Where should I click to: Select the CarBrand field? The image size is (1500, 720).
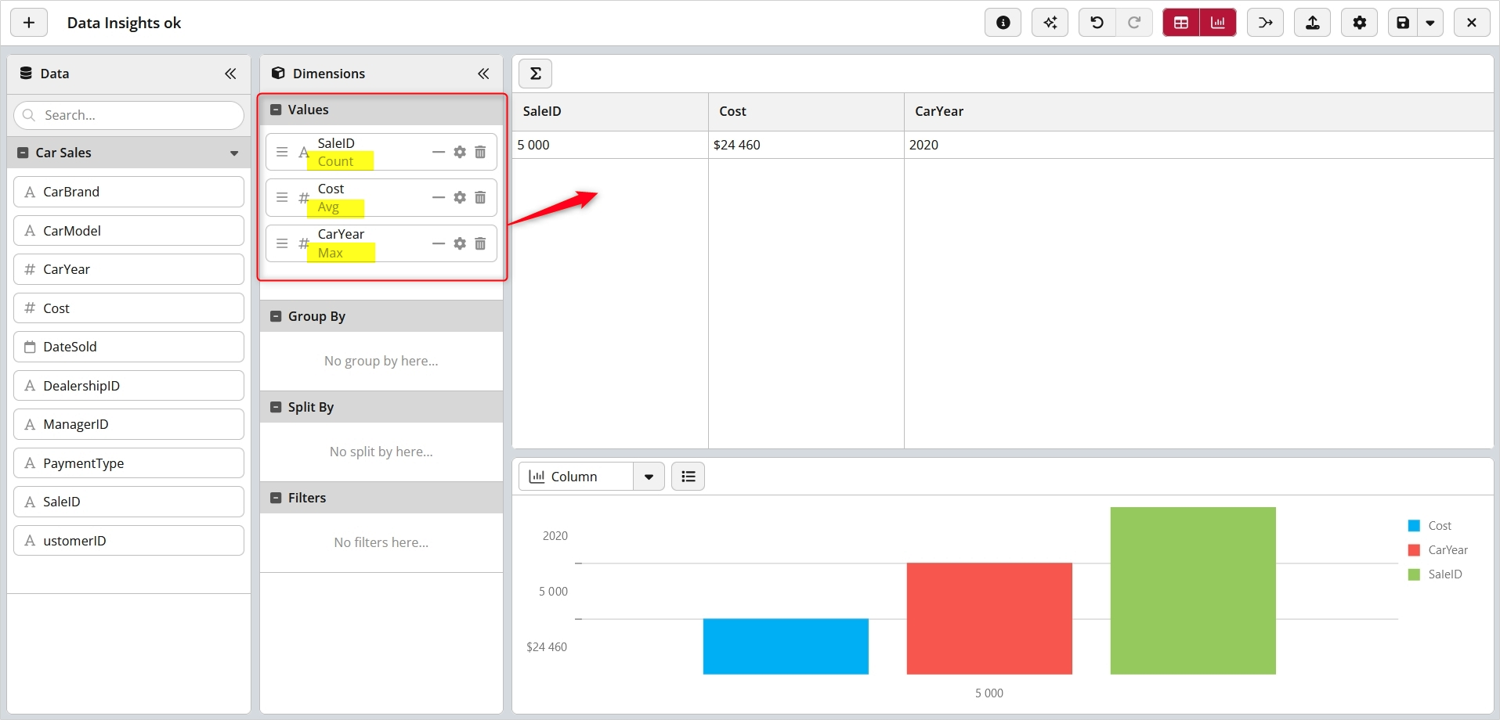point(128,192)
